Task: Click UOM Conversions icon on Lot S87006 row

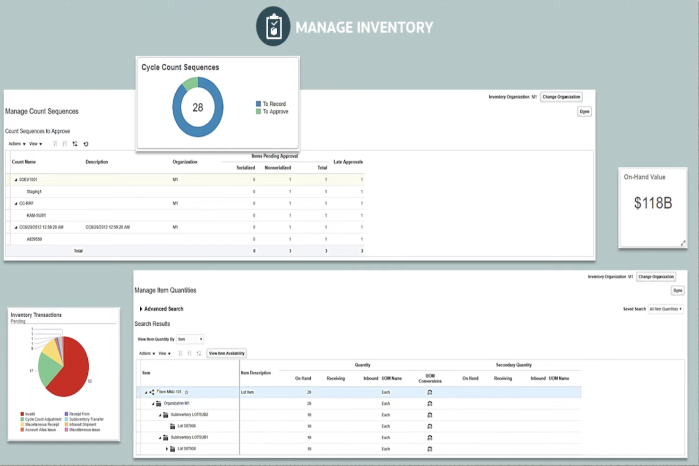Action: [x=430, y=426]
